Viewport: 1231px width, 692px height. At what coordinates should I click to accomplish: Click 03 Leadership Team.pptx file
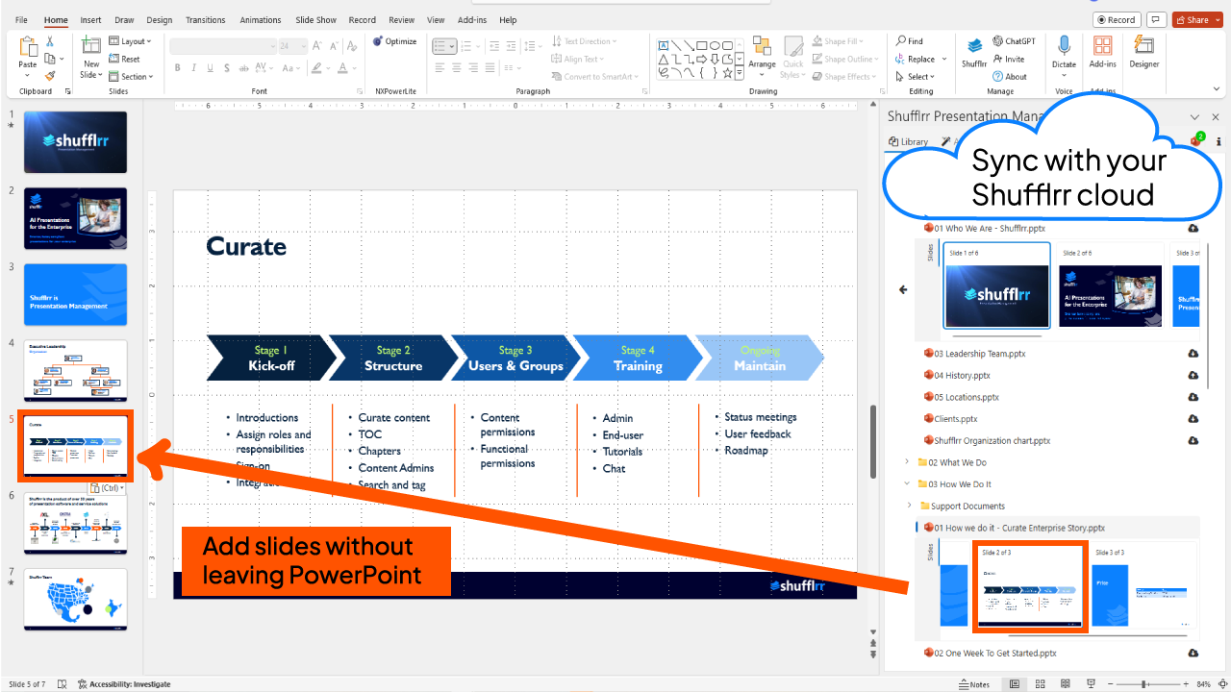point(975,354)
